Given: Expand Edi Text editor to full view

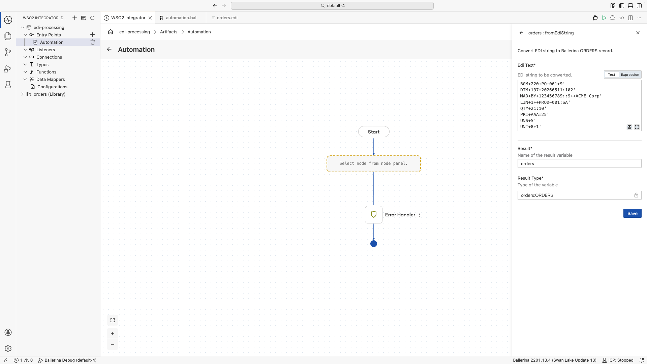Looking at the screenshot, I should (637, 127).
